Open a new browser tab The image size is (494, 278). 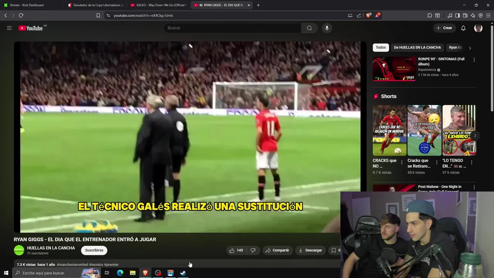point(258,5)
